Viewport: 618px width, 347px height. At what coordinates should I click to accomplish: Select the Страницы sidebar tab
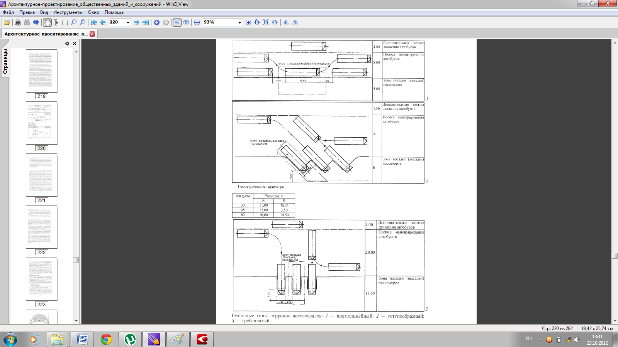coord(5,62)
